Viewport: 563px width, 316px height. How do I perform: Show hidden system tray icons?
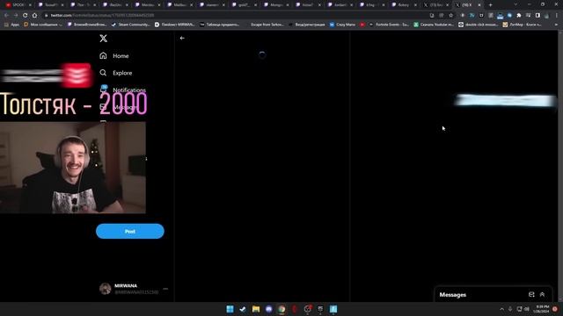click(x=501, y=309)
